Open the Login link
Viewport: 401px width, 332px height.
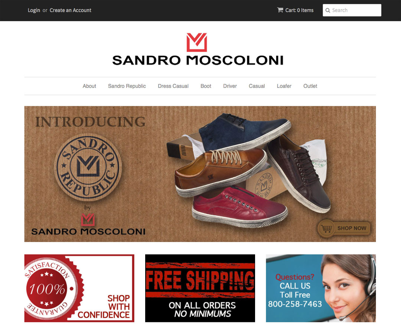coord(34,10)
